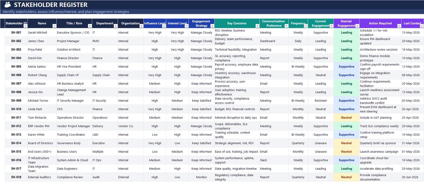The width and height of the screenshot is (424, 186).
Task: Open the Engagement Strategy filter dropdown
Action: coord(212,26)
